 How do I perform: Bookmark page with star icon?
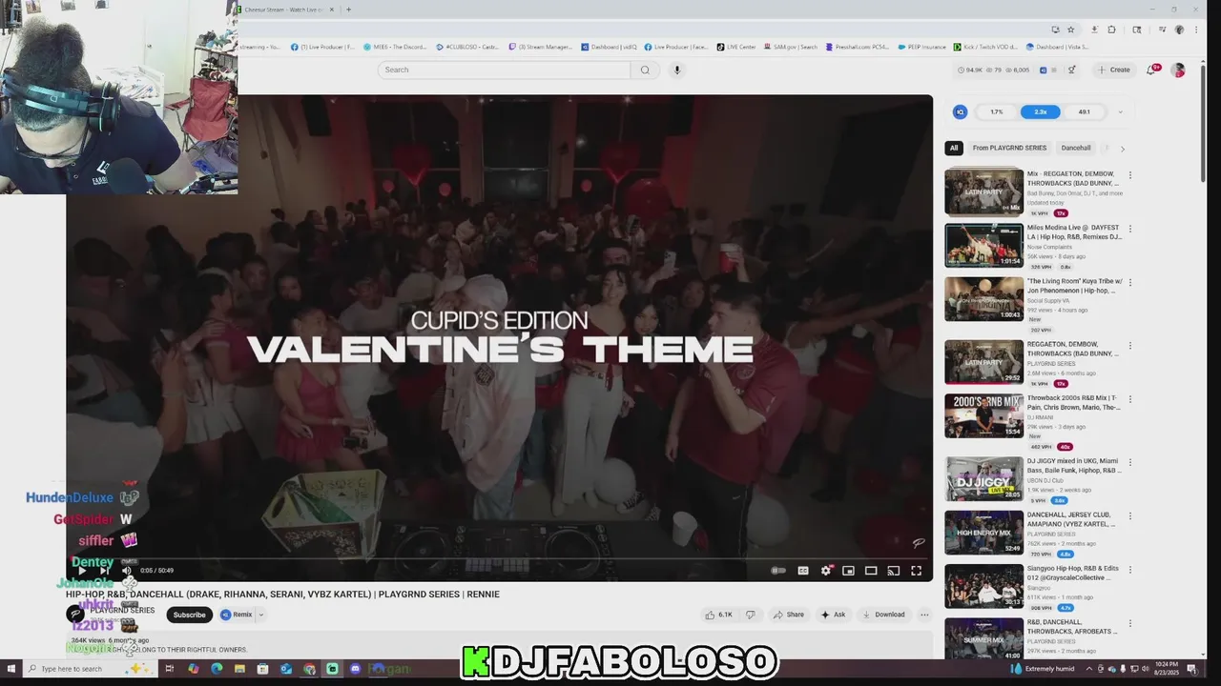pos(1071,30)
